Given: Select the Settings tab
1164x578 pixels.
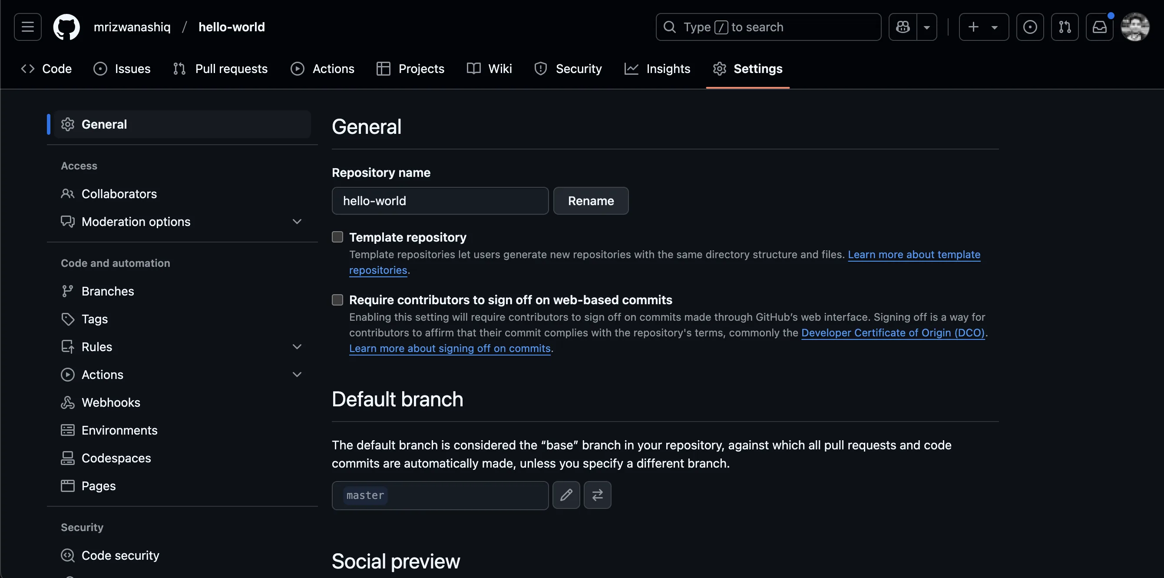Looking at the screenshot, I should (x=748, y=69).
